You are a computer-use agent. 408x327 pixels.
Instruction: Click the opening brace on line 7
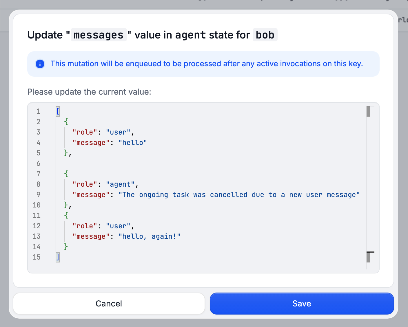pos(66,174)
